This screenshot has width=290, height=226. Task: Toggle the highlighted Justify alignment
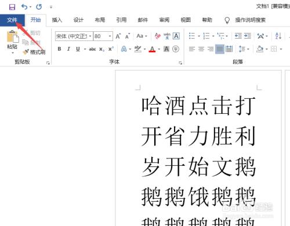(220, 49)
